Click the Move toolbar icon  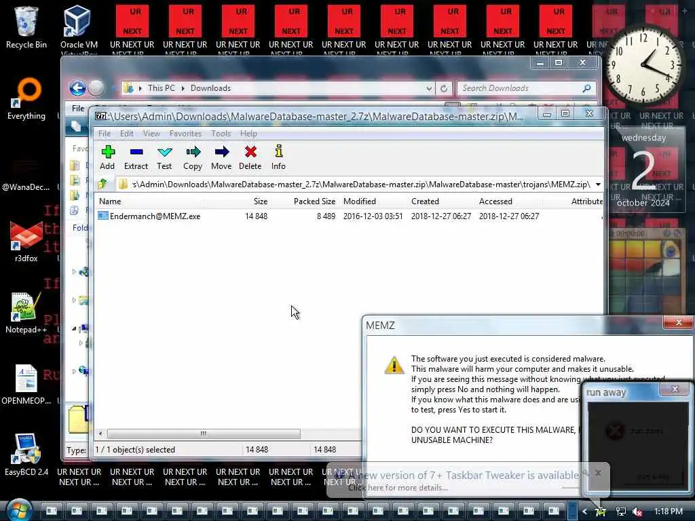[221, 157]
